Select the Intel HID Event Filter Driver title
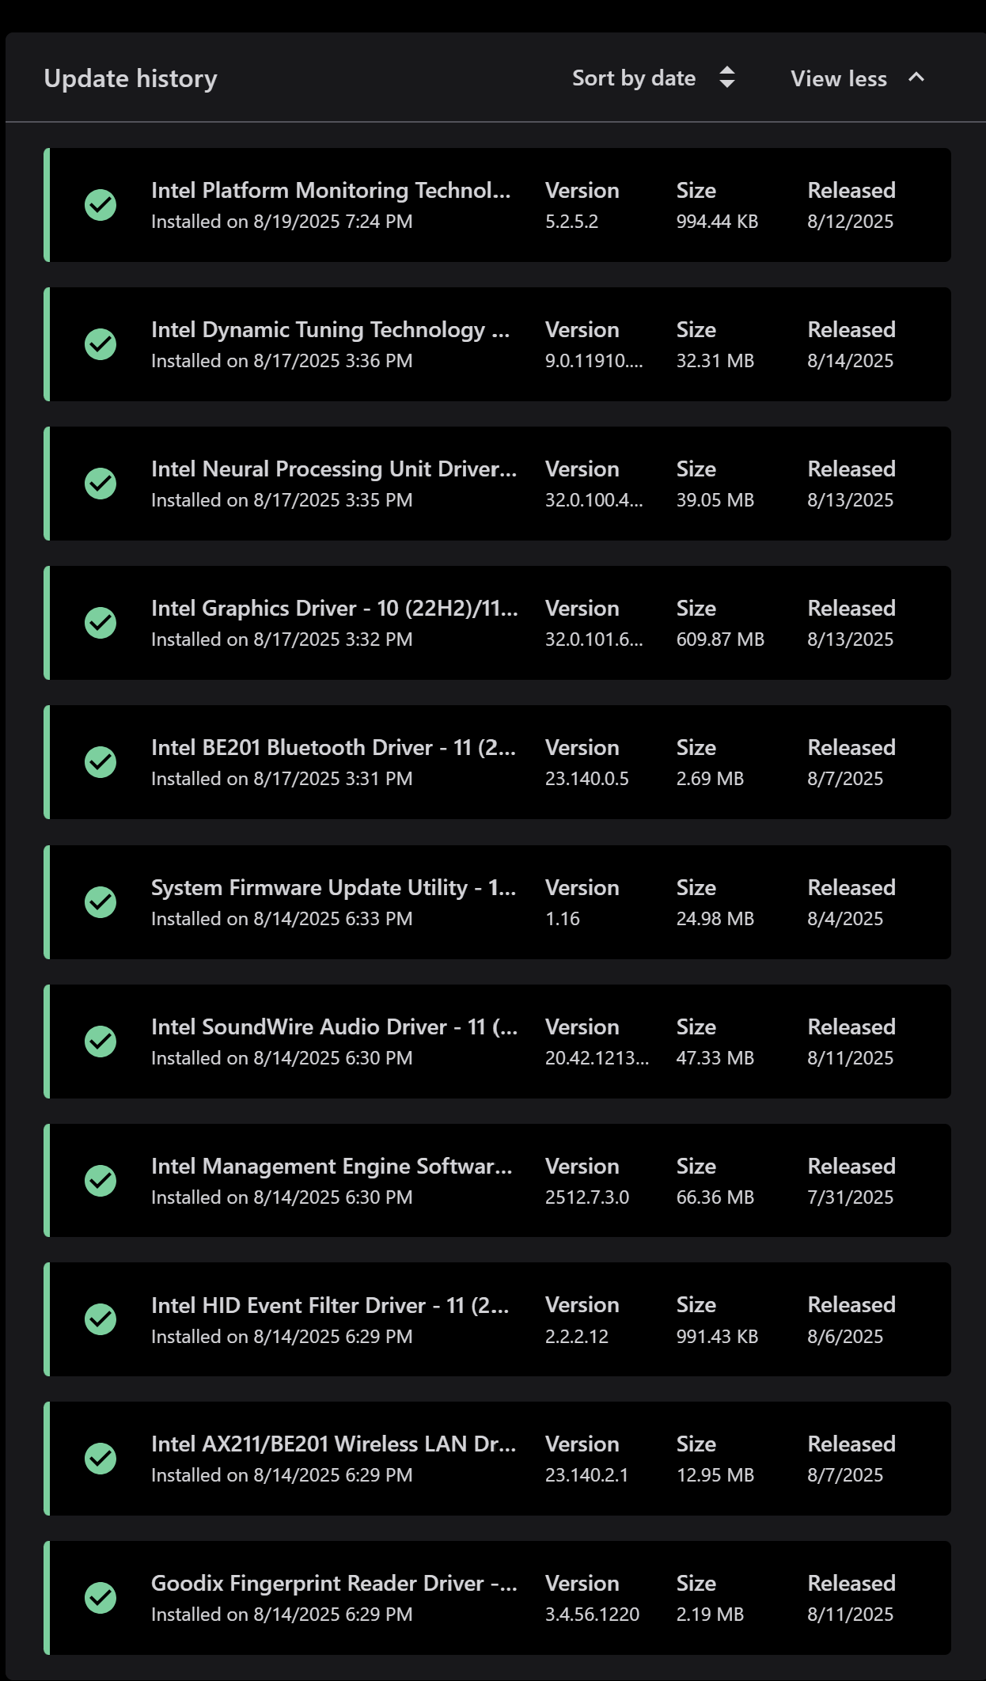 (330, 1305)
